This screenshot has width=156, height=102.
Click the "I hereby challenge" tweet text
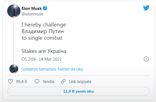click(x=44, y=25)
